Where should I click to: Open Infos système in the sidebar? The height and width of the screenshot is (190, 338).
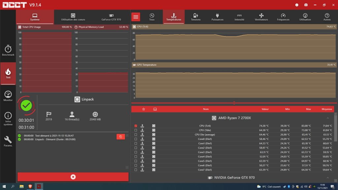(x=8, y=118)
